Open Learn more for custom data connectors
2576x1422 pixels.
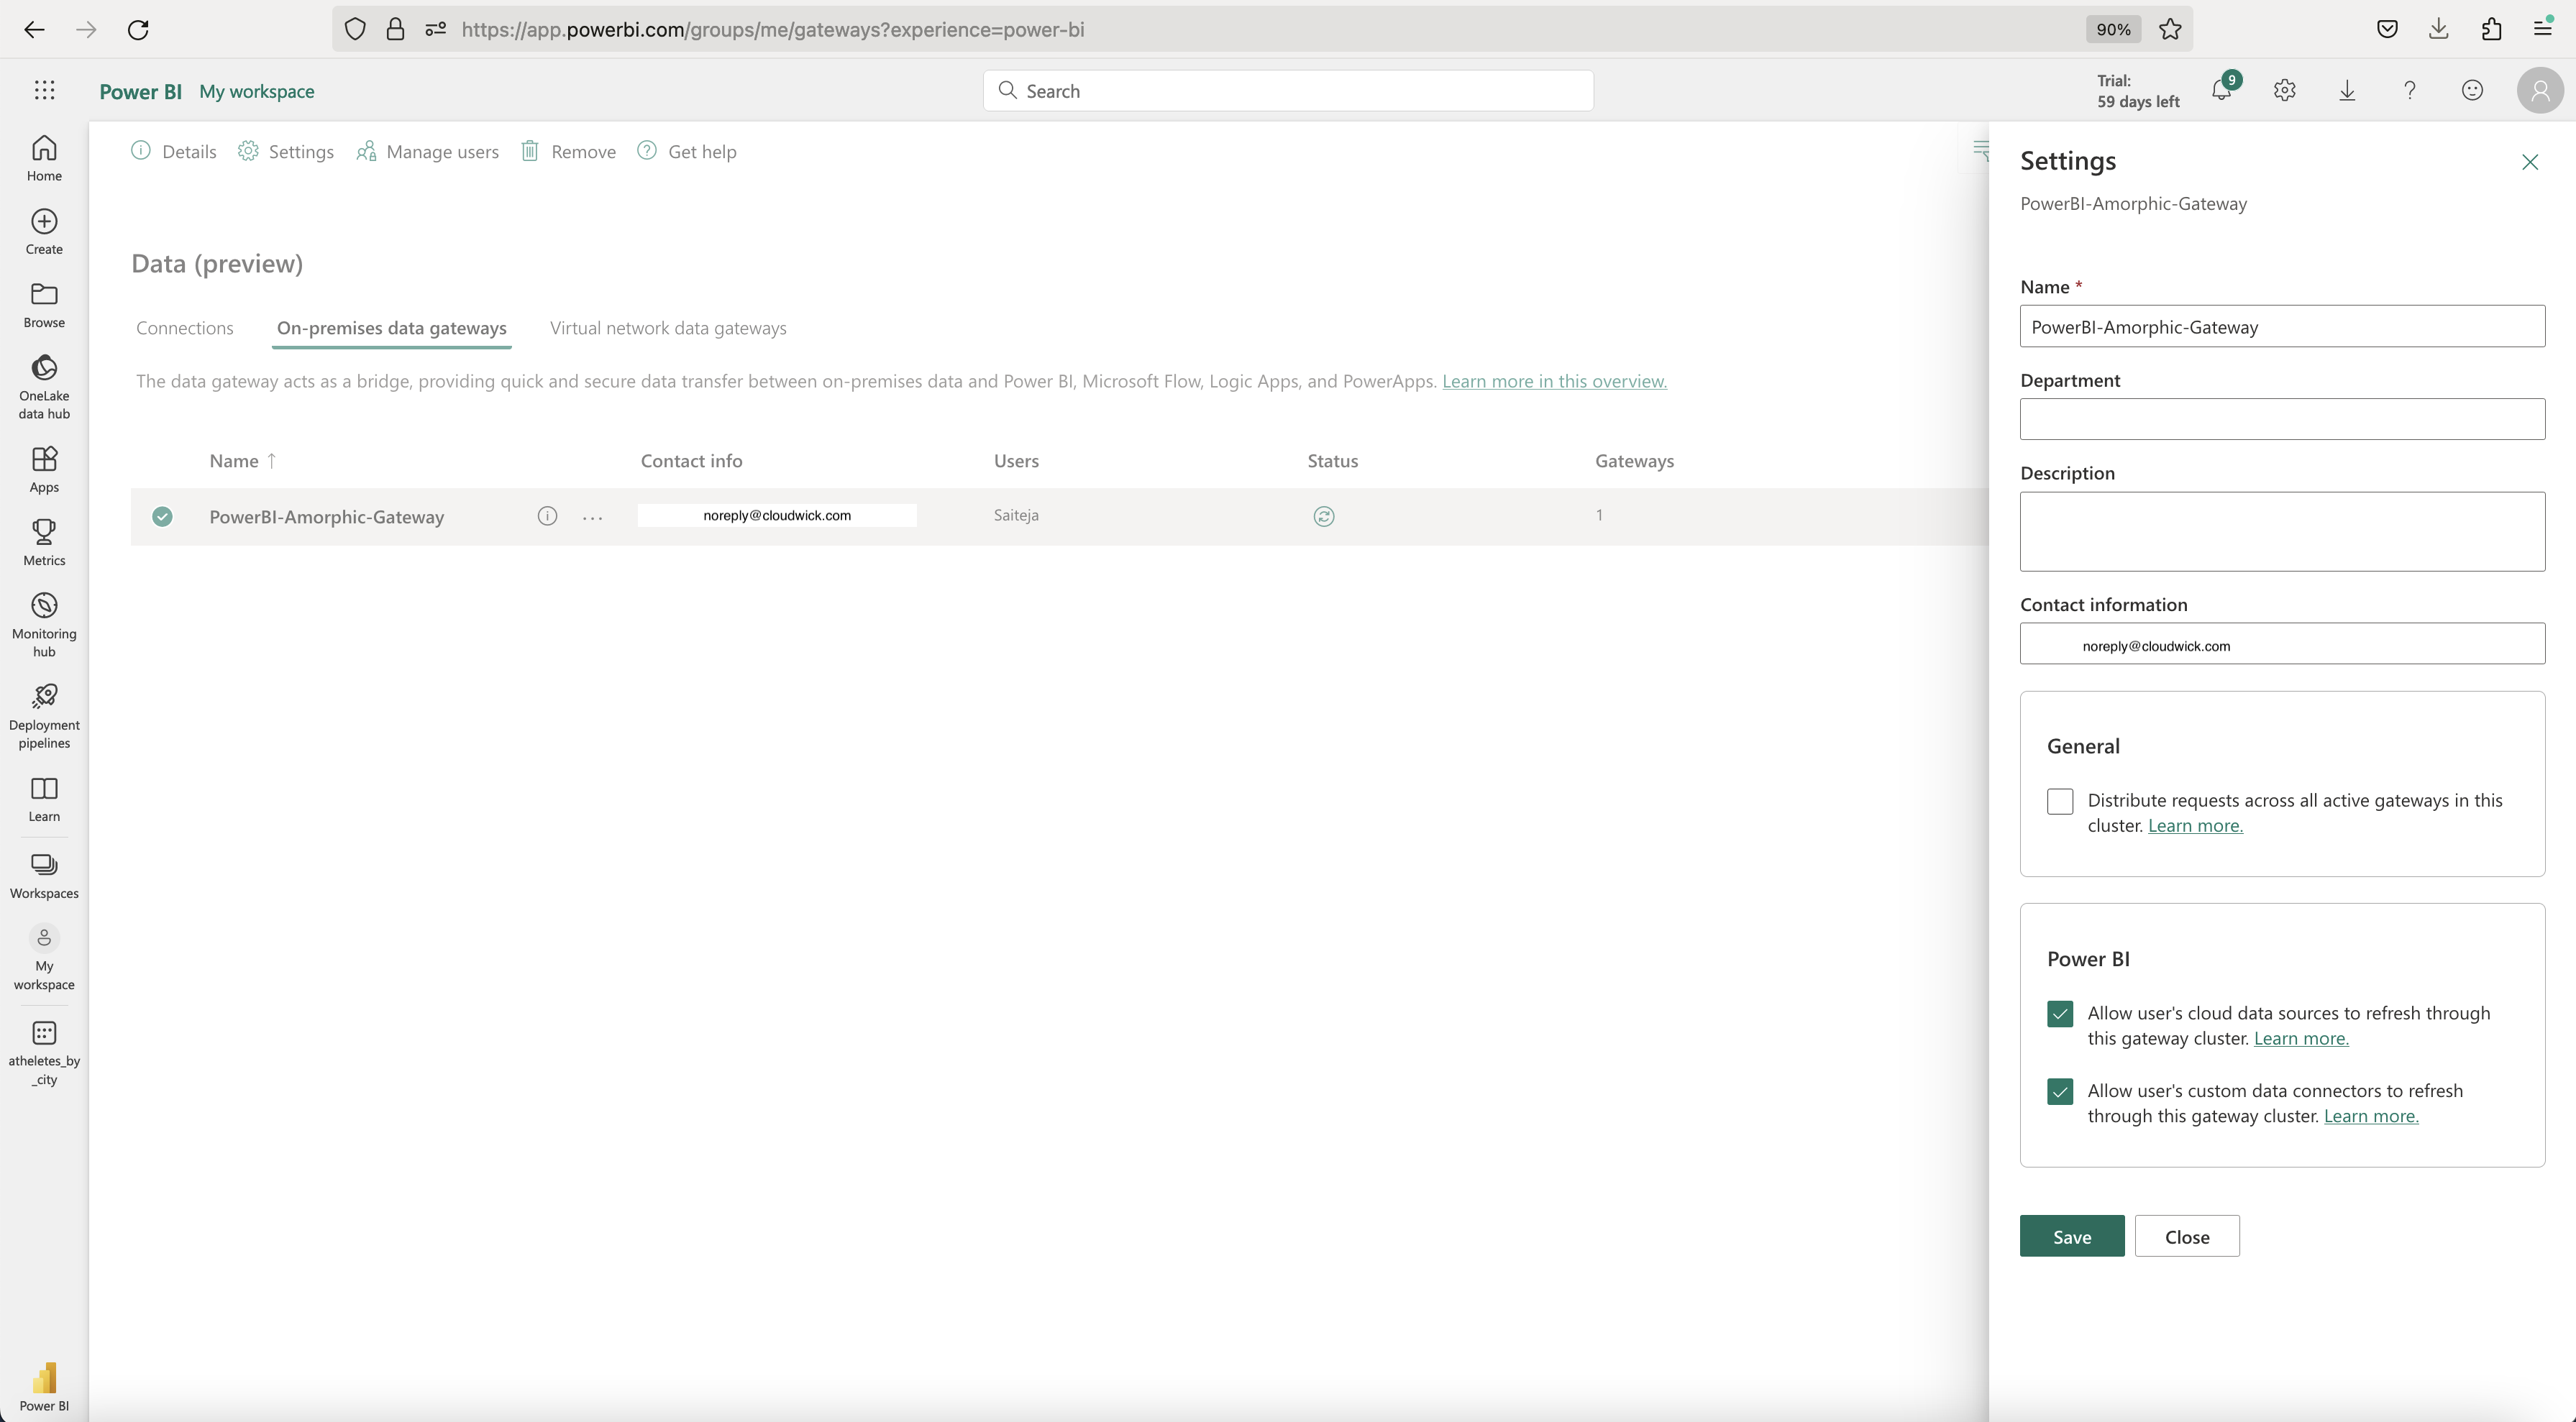[x=2371, y=1117]
